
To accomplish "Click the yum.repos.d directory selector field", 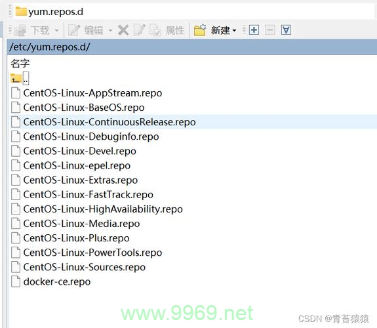I will click(194, 12).
